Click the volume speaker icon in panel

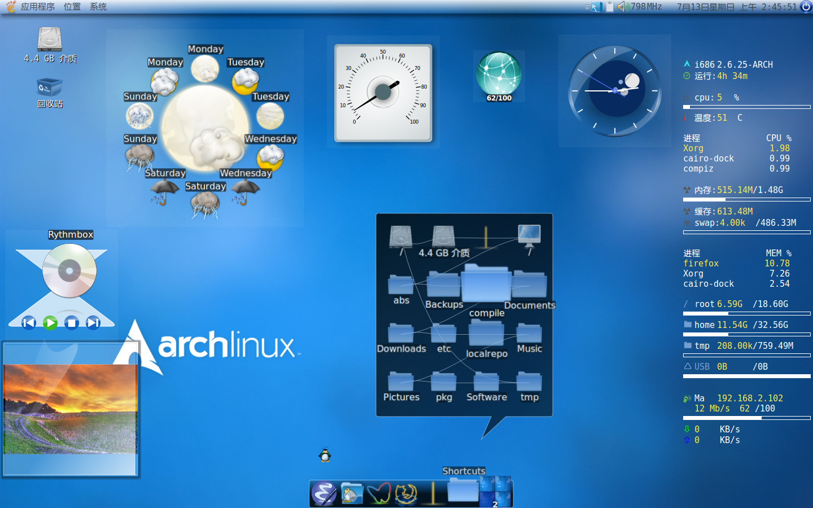[x=623, y=7]
